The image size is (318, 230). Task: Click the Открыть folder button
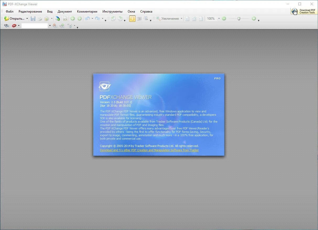click(x=14, y=19)
